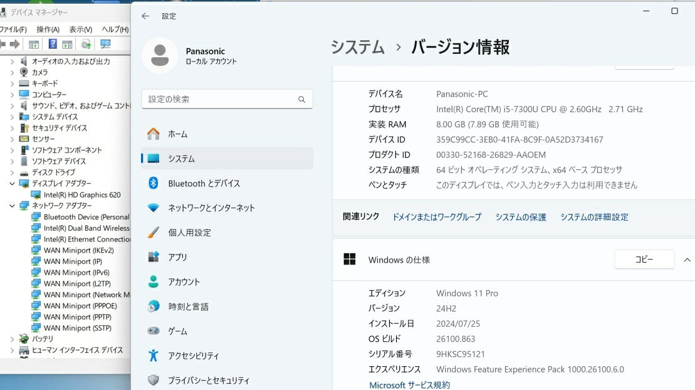695x390 pixels.
Task: Click the Bluetooth とデバイス icon in Settings sidebar
Action: coord(154,183)
